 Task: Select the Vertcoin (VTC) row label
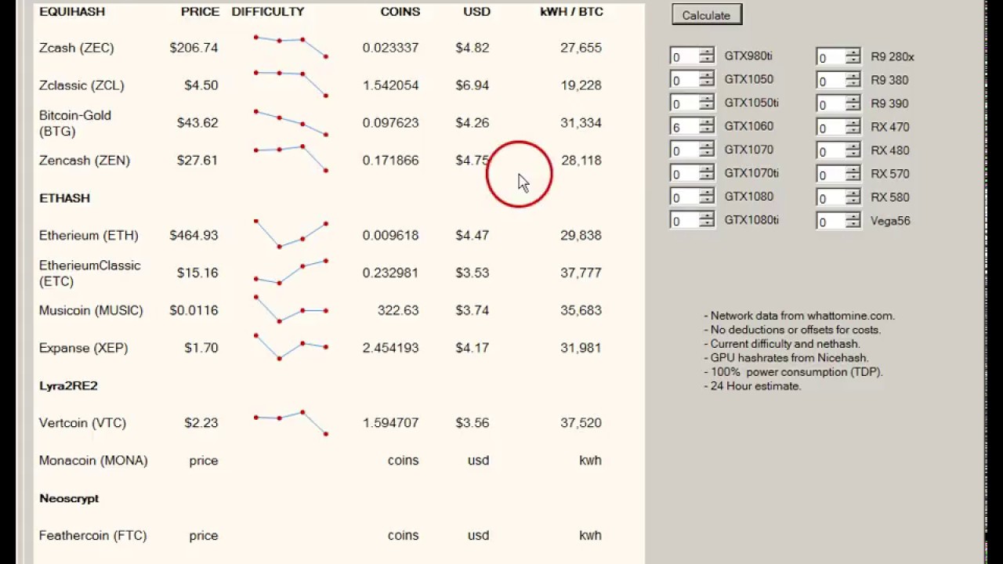(x=82, y=423)
